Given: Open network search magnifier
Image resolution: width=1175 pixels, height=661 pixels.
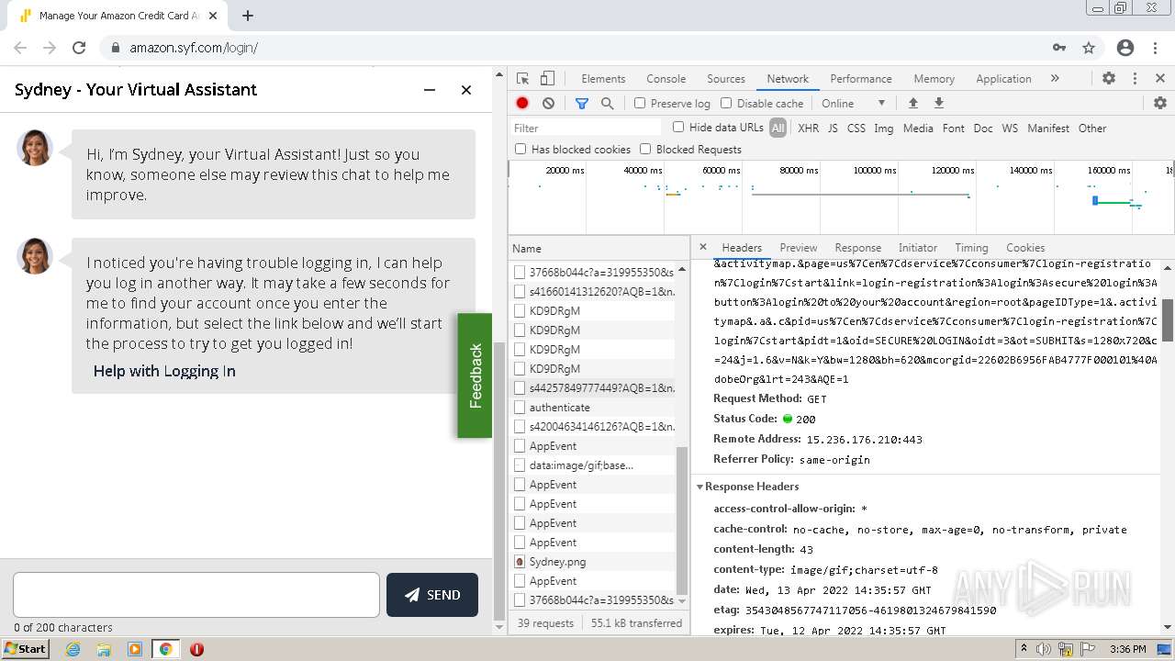Looking at the screenshot, I should [607, 104].
